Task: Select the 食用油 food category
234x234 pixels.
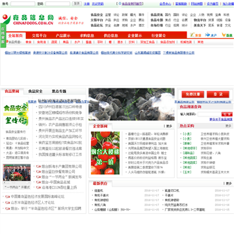Action: (x=41, y=42)
